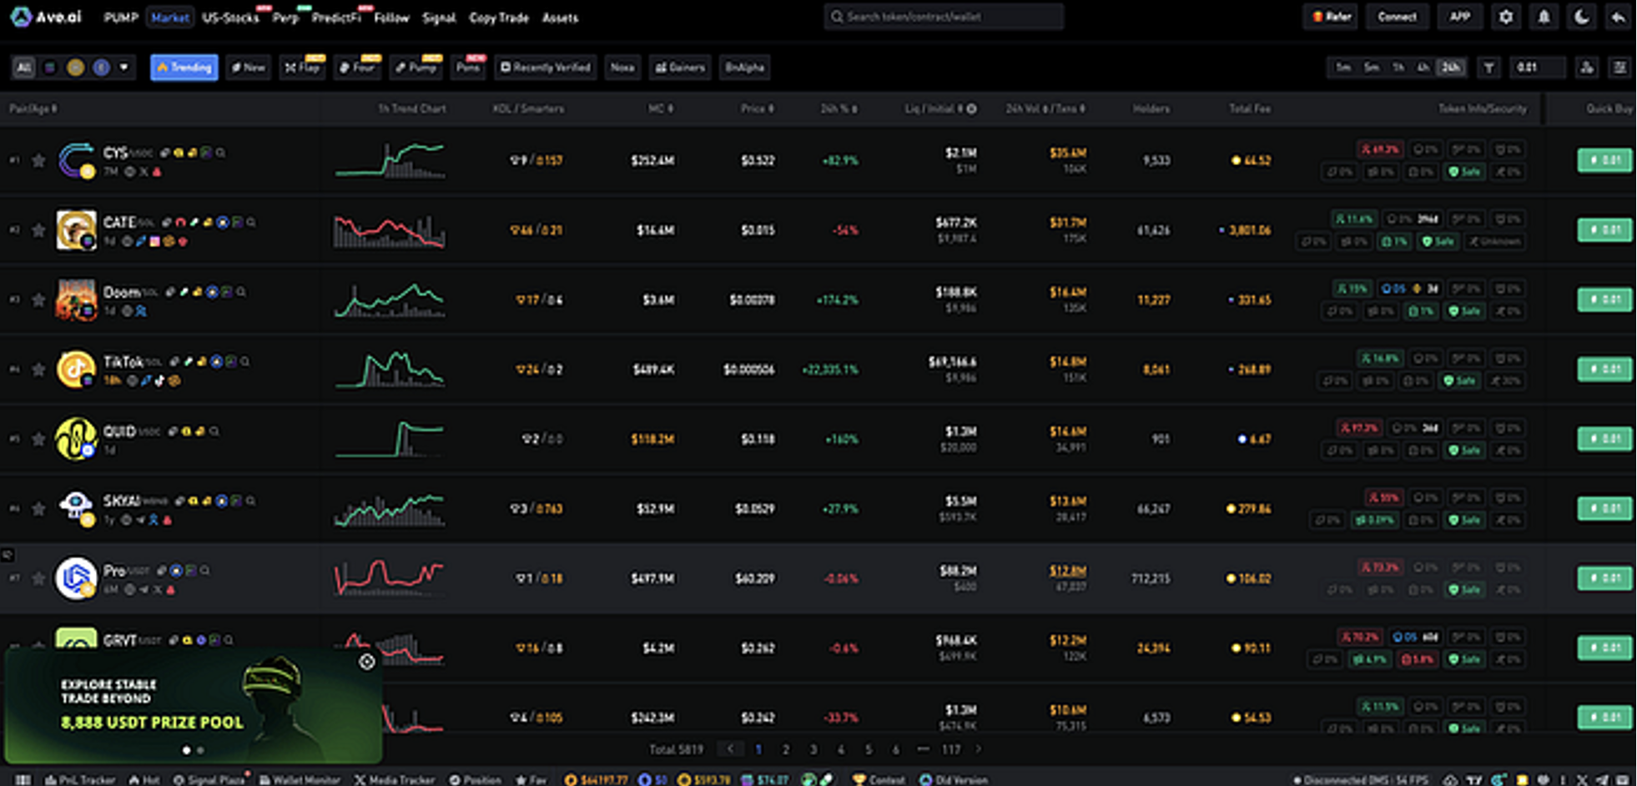Click the Refer button
Viewport: 1637px width, 786px height.
(x=1332, y=17)
